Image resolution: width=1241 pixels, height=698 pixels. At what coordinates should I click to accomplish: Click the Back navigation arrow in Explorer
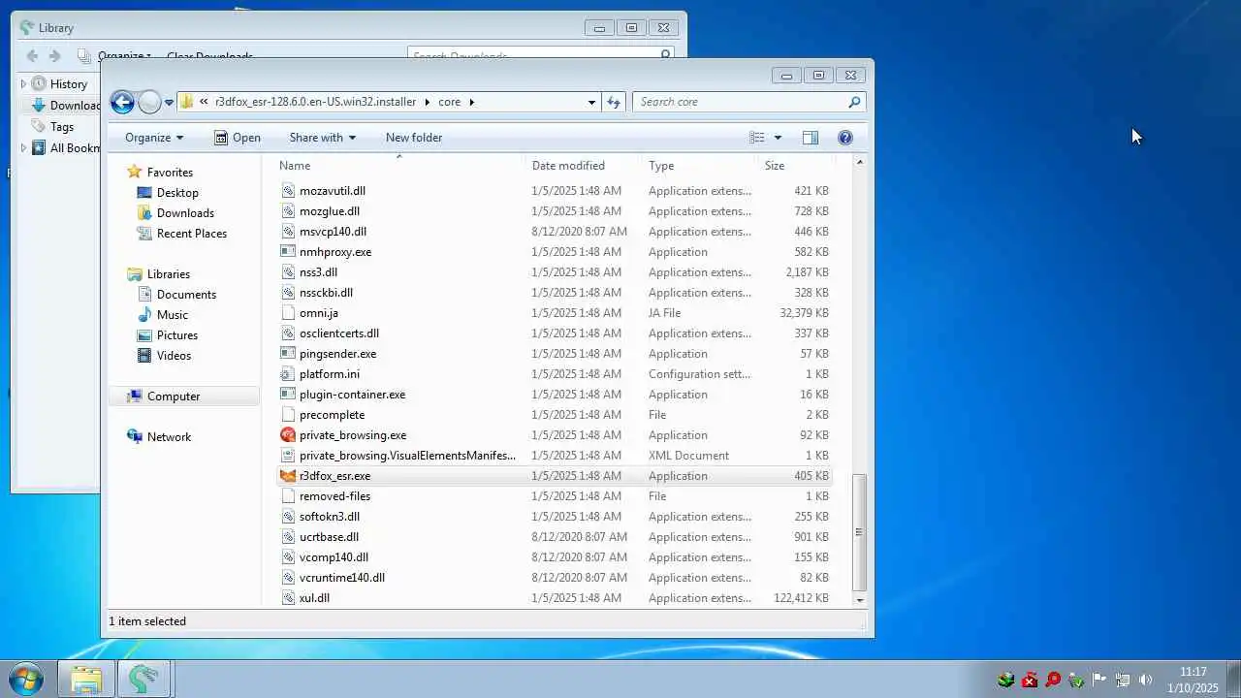(122, 102)
